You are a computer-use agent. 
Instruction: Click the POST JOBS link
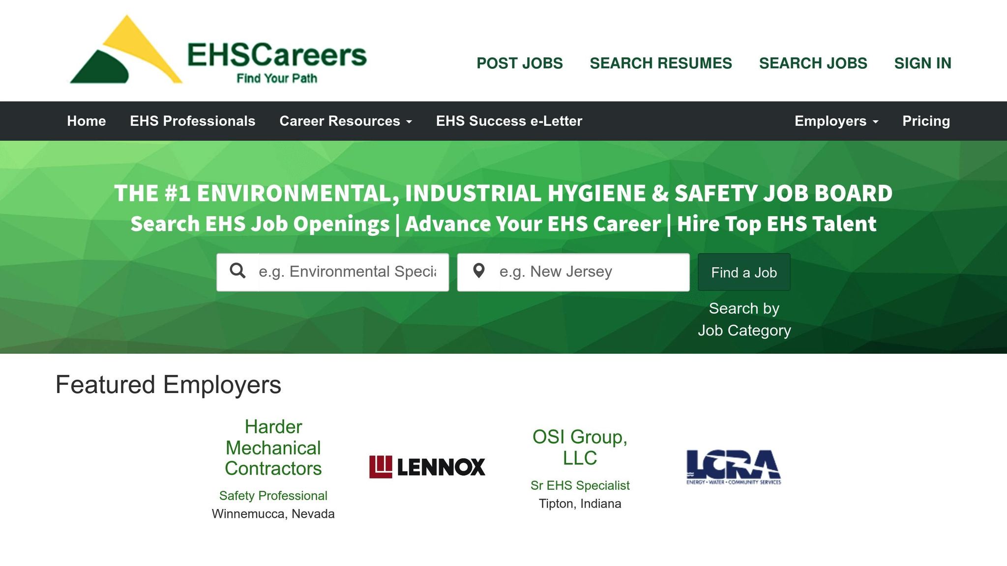tap(519, 63)
